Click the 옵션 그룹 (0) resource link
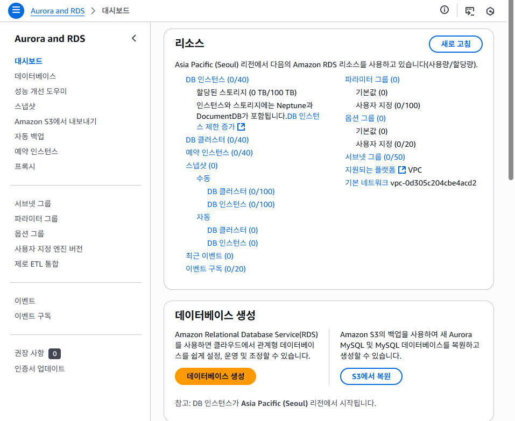515x421 pixels. click(x=365, y=118)
